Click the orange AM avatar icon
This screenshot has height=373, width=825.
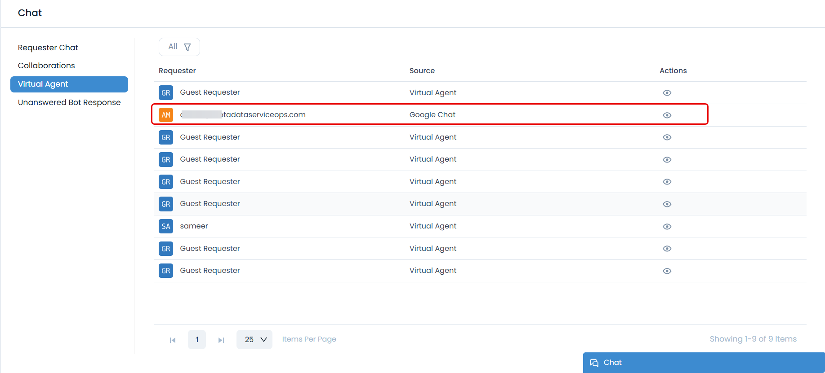pyautogui.click(x=166, y=115)
